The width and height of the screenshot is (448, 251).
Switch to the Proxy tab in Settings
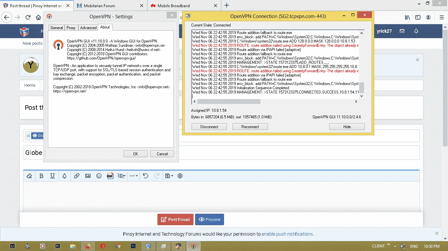coord(71,28)
